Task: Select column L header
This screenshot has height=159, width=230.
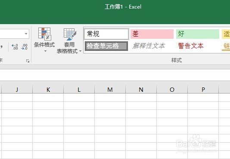Action: (x=79, y=89)
